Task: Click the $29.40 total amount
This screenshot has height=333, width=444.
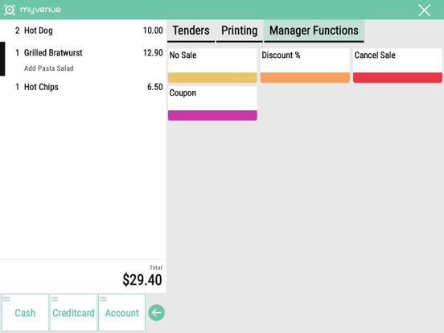Action: tap(142, 280)
